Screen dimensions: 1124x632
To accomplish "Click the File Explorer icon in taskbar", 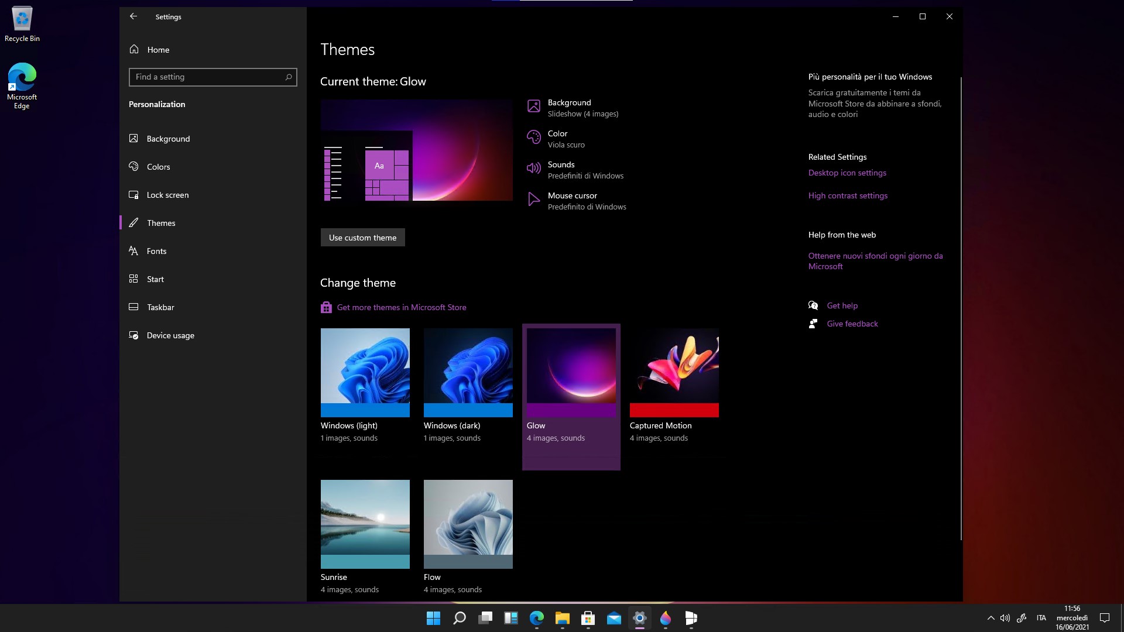I will (x=562, y=617).
